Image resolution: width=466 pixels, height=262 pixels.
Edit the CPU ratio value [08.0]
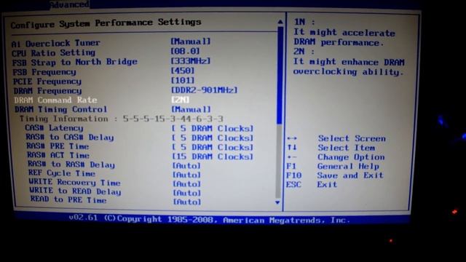click(185, 51)
